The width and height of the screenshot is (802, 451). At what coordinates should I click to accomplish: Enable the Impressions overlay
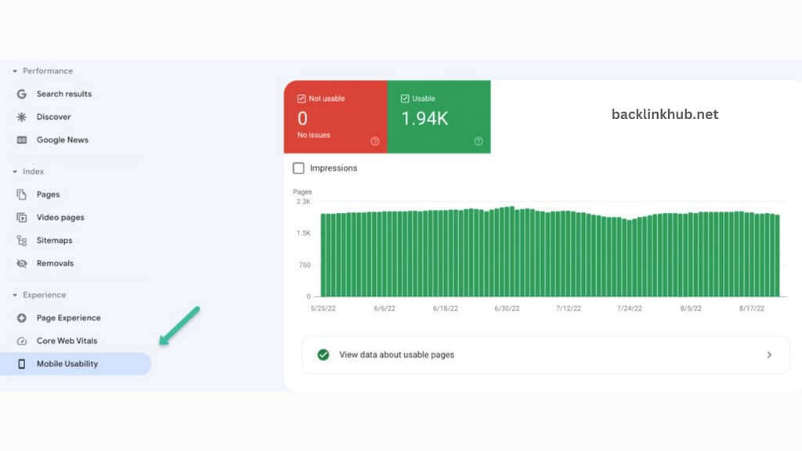(x=298, y=168)
